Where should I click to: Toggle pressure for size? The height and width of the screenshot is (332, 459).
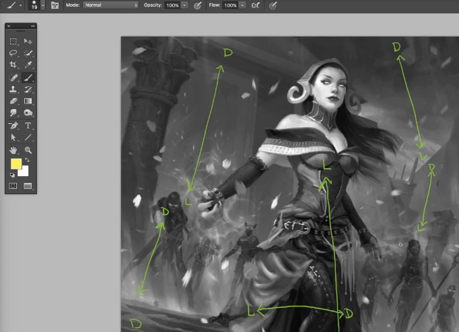pyautogui.click(x=273, y=5)
